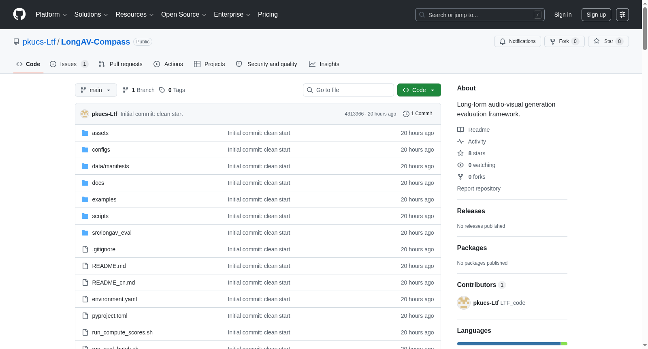
Task: Switch to the Pull requests tab
Action: (x=121, y=64)
